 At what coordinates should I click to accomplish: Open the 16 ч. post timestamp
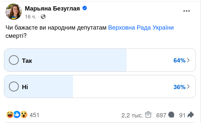(31, 17)
